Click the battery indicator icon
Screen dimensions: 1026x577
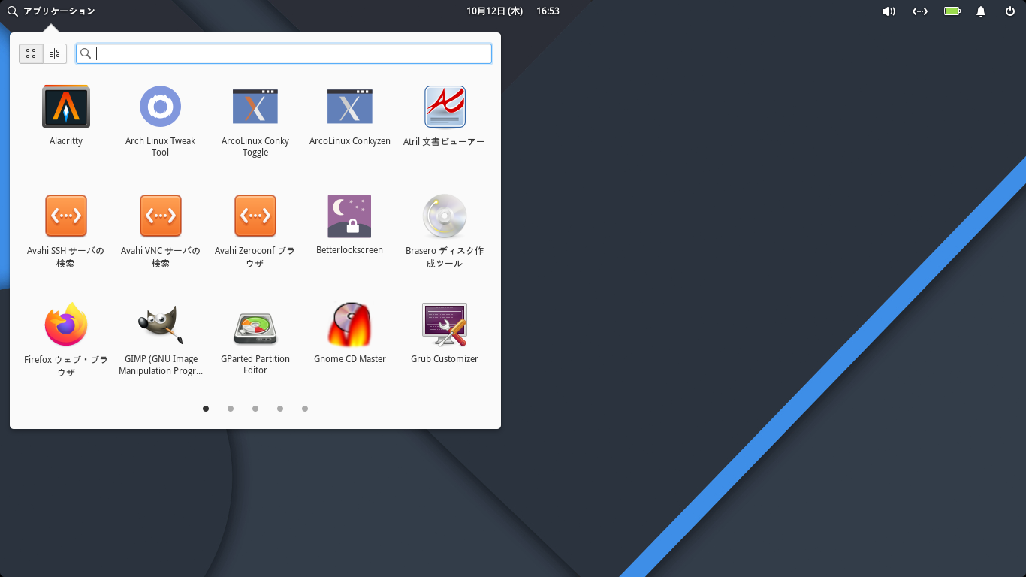[x=952, y=11]
